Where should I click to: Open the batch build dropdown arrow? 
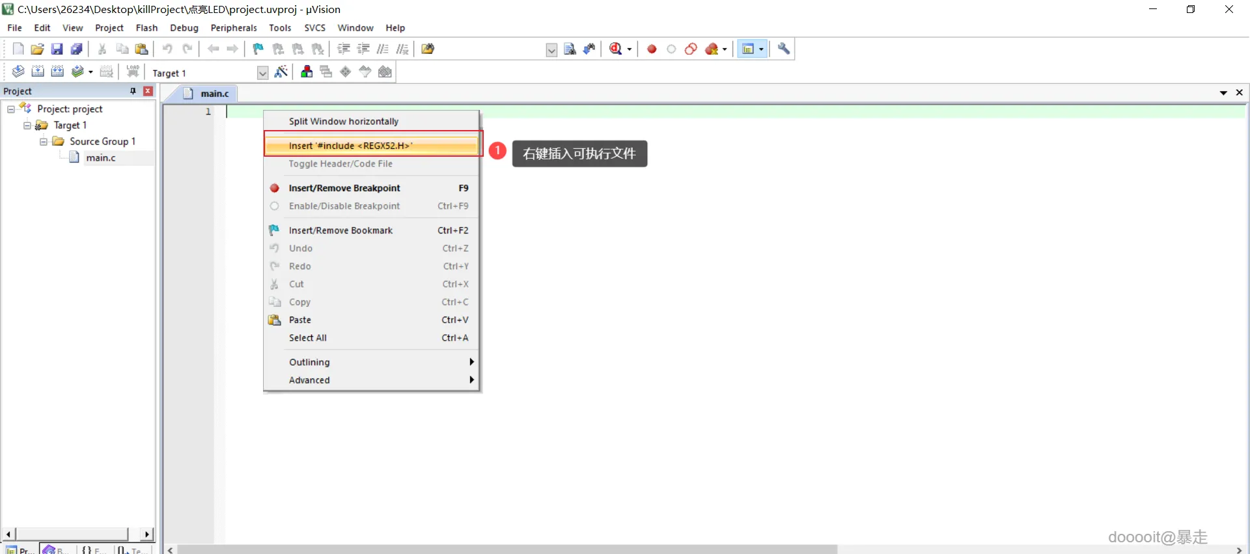coord(90,72)
